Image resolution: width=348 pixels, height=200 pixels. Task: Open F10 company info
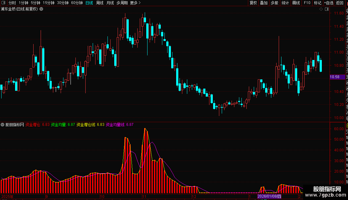[307, 3]
